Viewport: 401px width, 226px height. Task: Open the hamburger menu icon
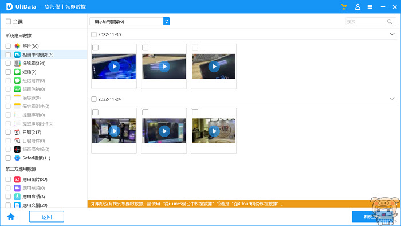point(370,7)
